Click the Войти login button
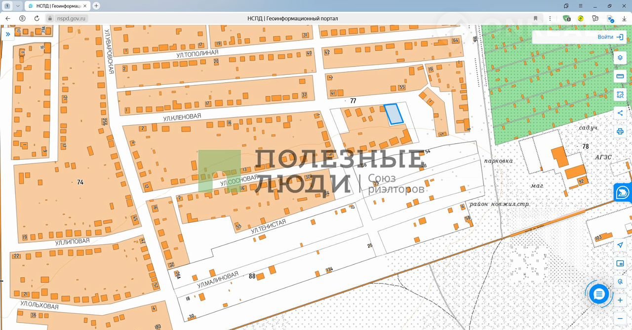This screenshot has width=632, height=330. (611, 37)
